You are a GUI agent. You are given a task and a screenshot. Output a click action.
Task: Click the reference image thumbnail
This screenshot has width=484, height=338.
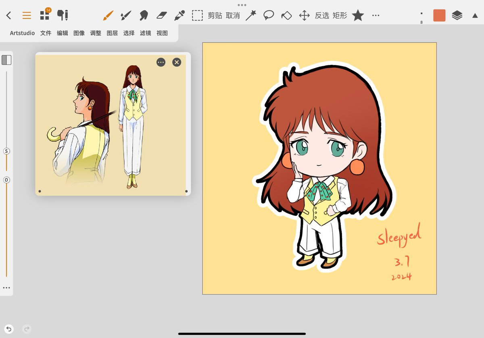pyautogui.click(x=111, y=125)
